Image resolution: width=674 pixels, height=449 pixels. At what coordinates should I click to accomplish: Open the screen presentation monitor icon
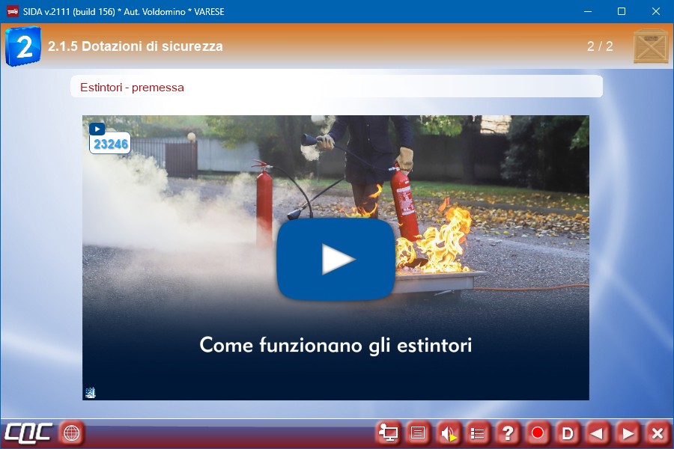pos(388,433)
